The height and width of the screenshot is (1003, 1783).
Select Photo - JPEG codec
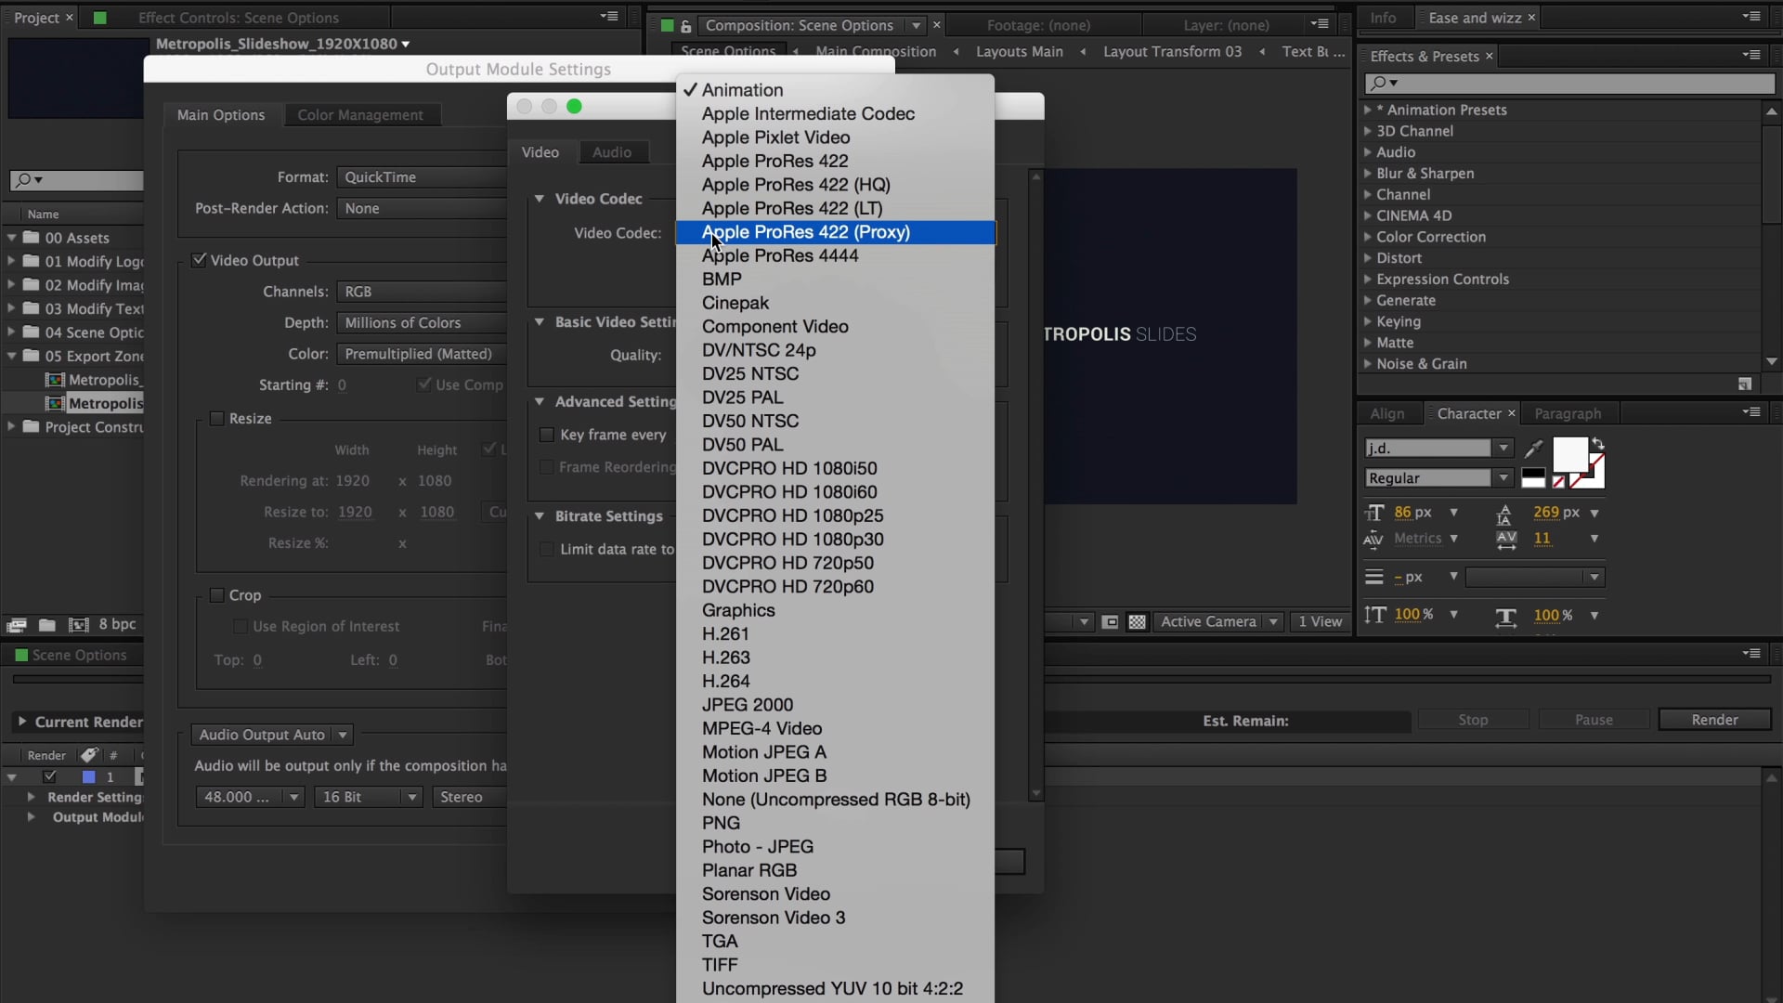(x=835, y=847)
